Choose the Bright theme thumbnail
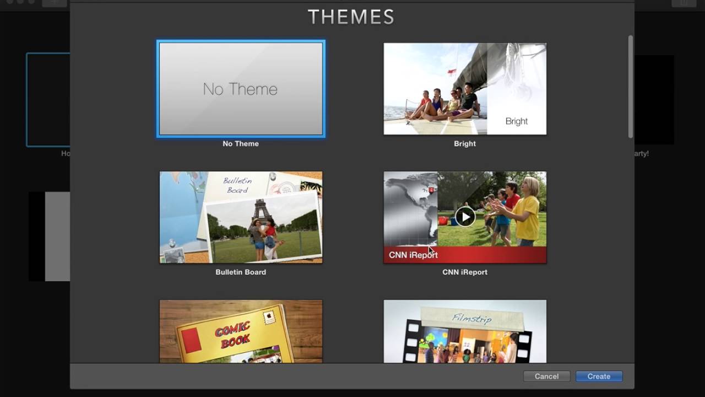 click(x=465, y=89)
